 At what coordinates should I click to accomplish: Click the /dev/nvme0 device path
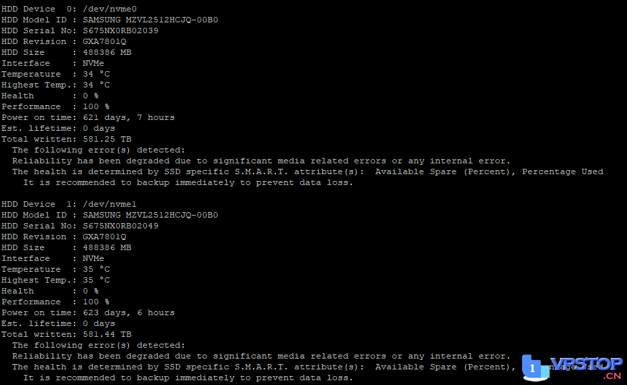point(104,9)
